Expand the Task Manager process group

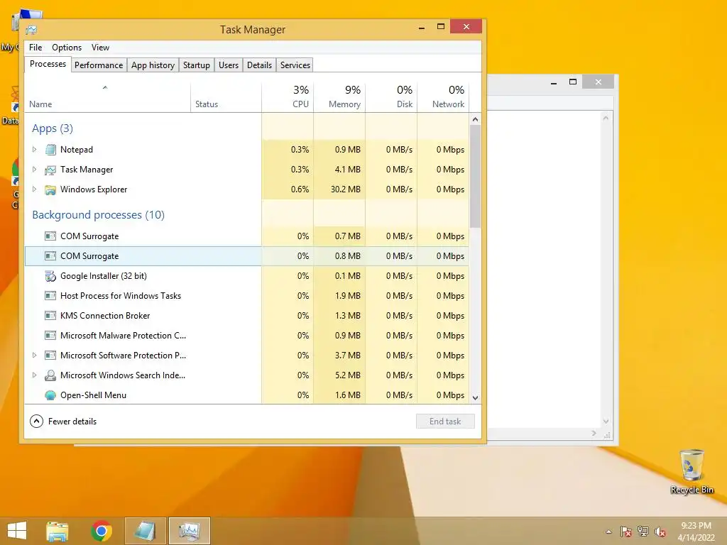tap(34, 169)
